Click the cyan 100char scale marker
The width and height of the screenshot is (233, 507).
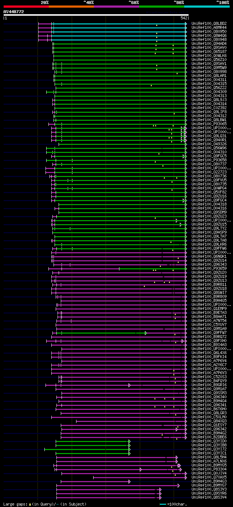click(x=163, y=504)
